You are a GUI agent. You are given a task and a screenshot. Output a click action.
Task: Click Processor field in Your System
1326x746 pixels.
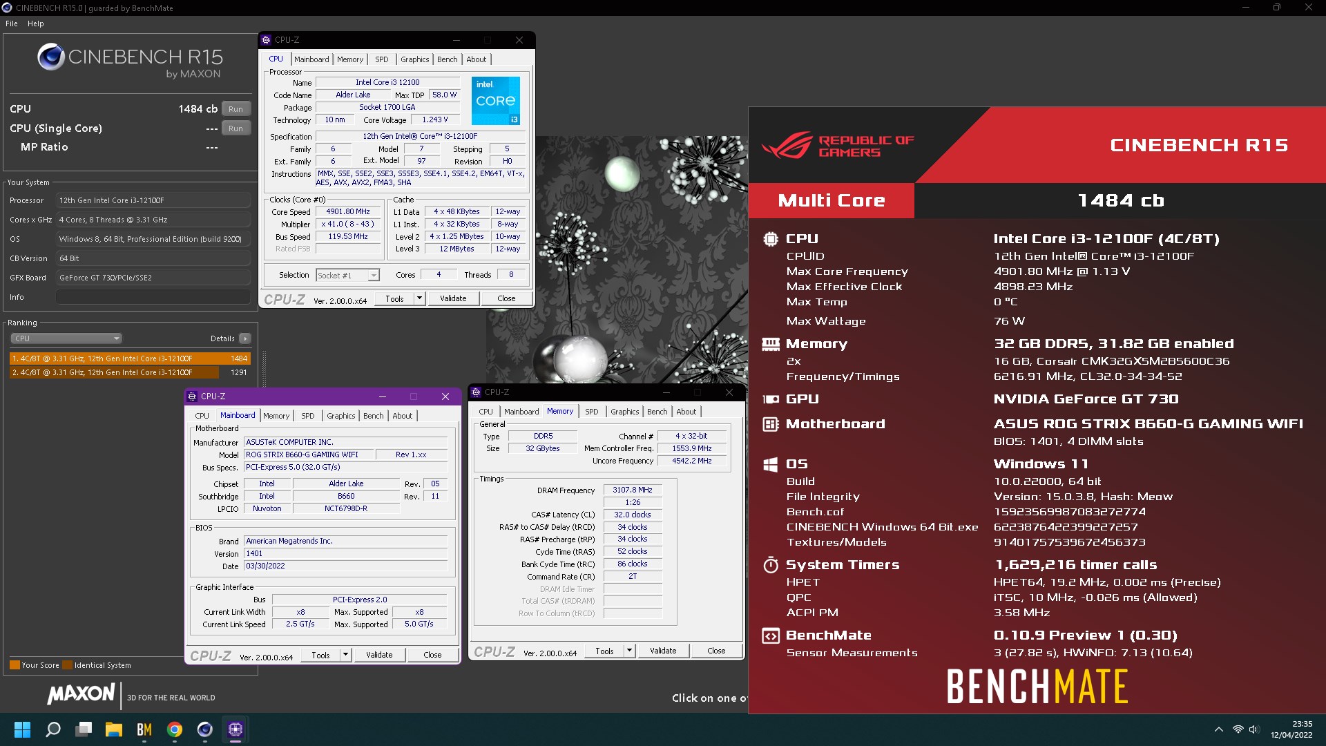click(153, 200)
